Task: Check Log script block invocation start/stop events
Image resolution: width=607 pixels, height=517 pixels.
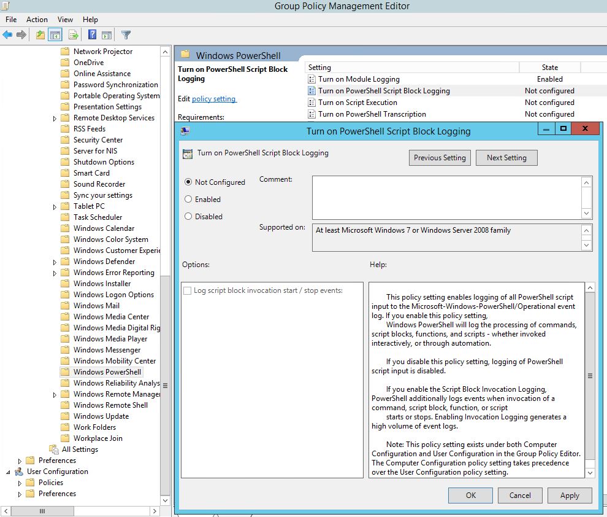Action: click(x=188, y=290)
